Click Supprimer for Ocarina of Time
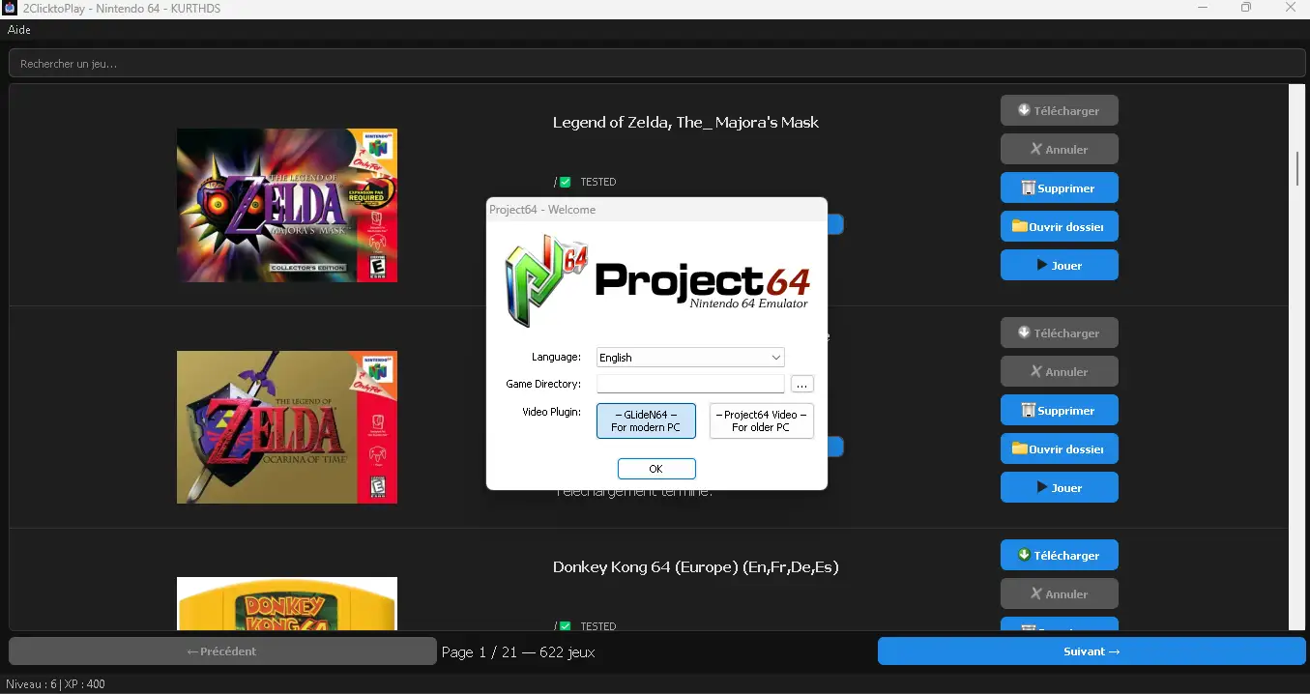Image resolution: width=1310 pixels, height=694 pixels. click(1059, 410)
